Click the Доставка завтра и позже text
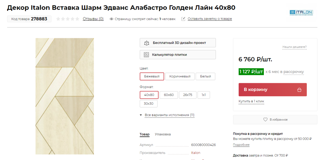 pyautogui.click(x=260, y=156)
